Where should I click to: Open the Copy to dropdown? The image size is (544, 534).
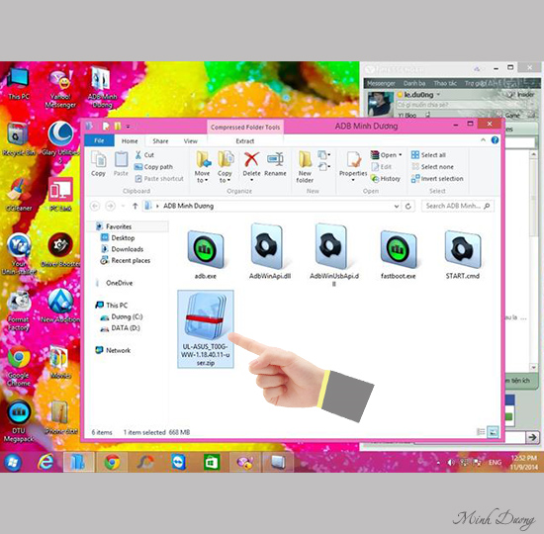point(225,167)
